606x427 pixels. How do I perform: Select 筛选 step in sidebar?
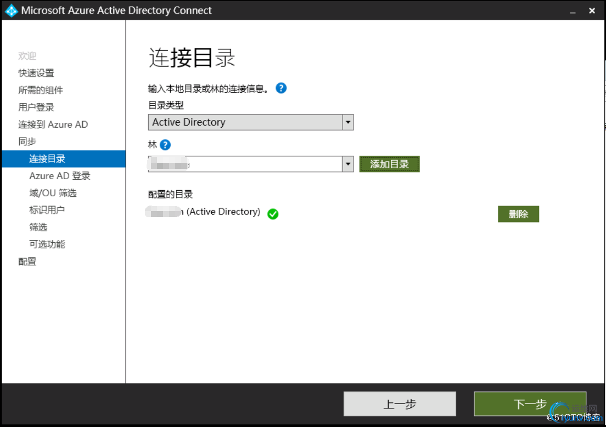click(38, 227)
